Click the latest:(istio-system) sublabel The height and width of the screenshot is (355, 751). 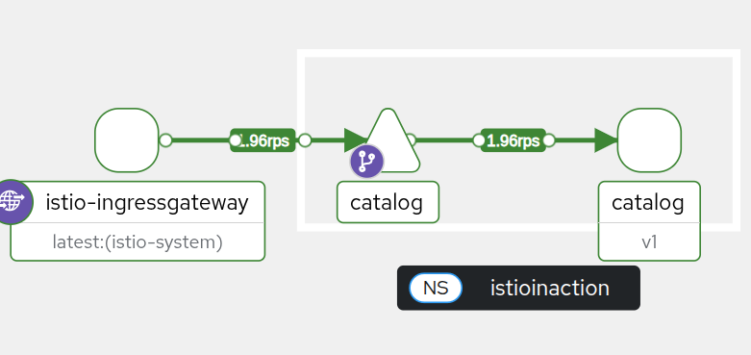click(138, 242)
